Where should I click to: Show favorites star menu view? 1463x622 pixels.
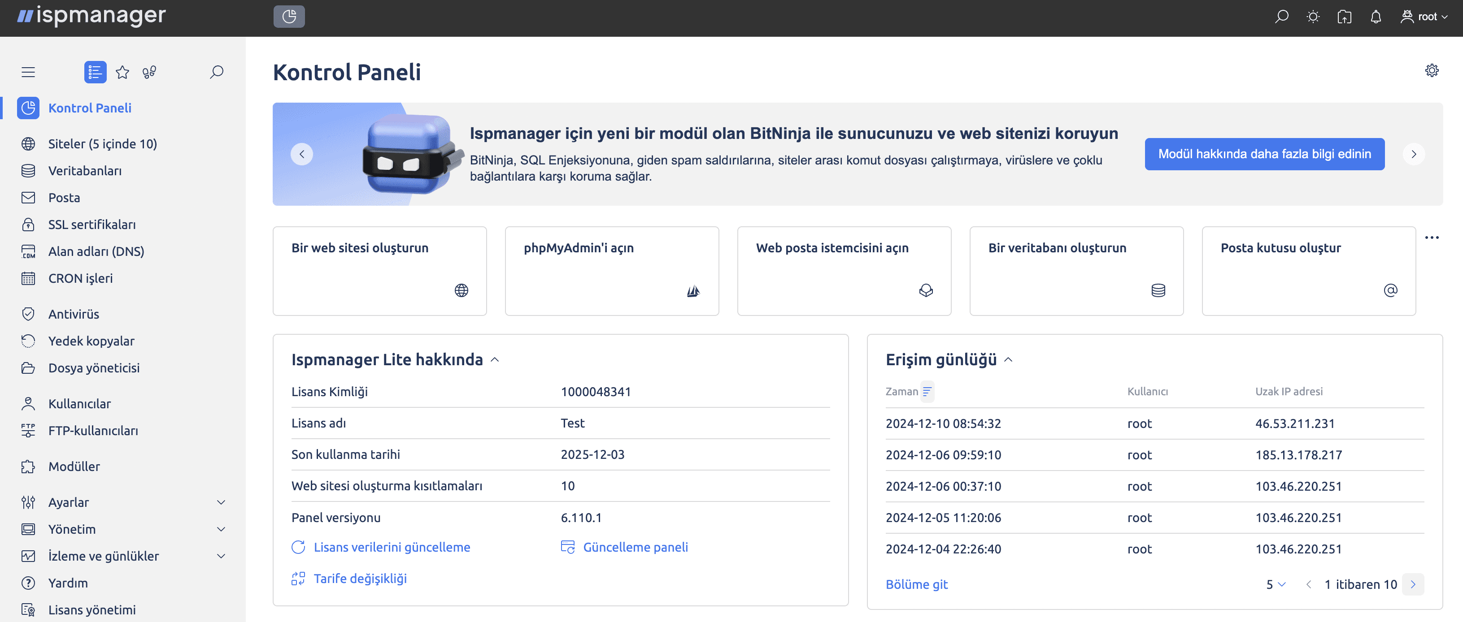coord(123,72)
